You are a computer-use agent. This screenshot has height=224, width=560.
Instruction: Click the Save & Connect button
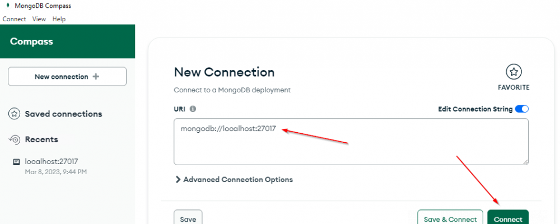click(x=450, y=218)
